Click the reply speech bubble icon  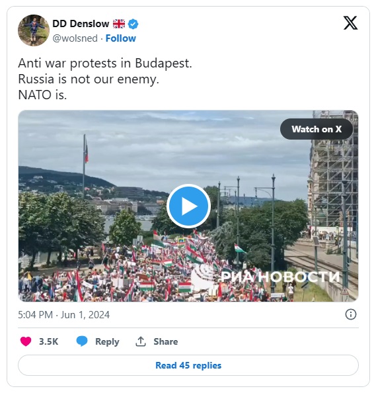pyautogui.click(x=82, y=341)
